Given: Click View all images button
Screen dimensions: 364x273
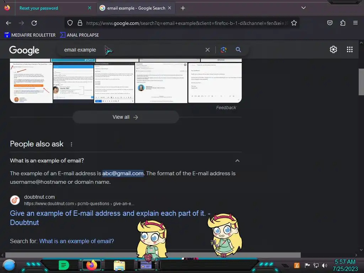Looking at the screenshot, I should (125, 117).
